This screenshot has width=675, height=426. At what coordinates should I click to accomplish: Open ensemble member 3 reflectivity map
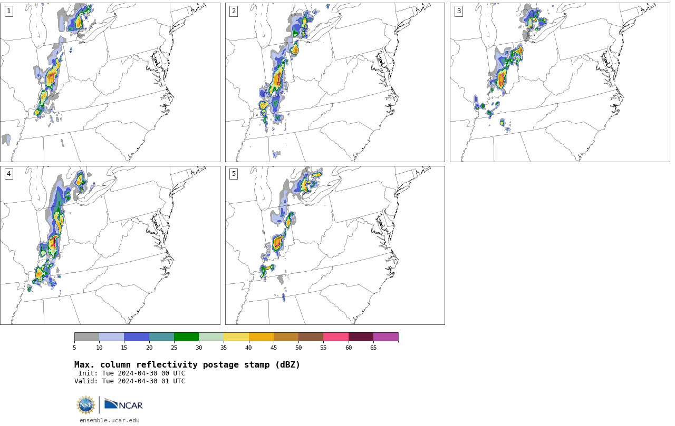point(560,82)
